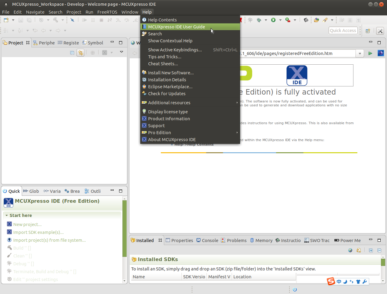Select Display license type menu item
Image resolution: width=387 pixels, height=294 pixels.
click(x=190, y=112)
